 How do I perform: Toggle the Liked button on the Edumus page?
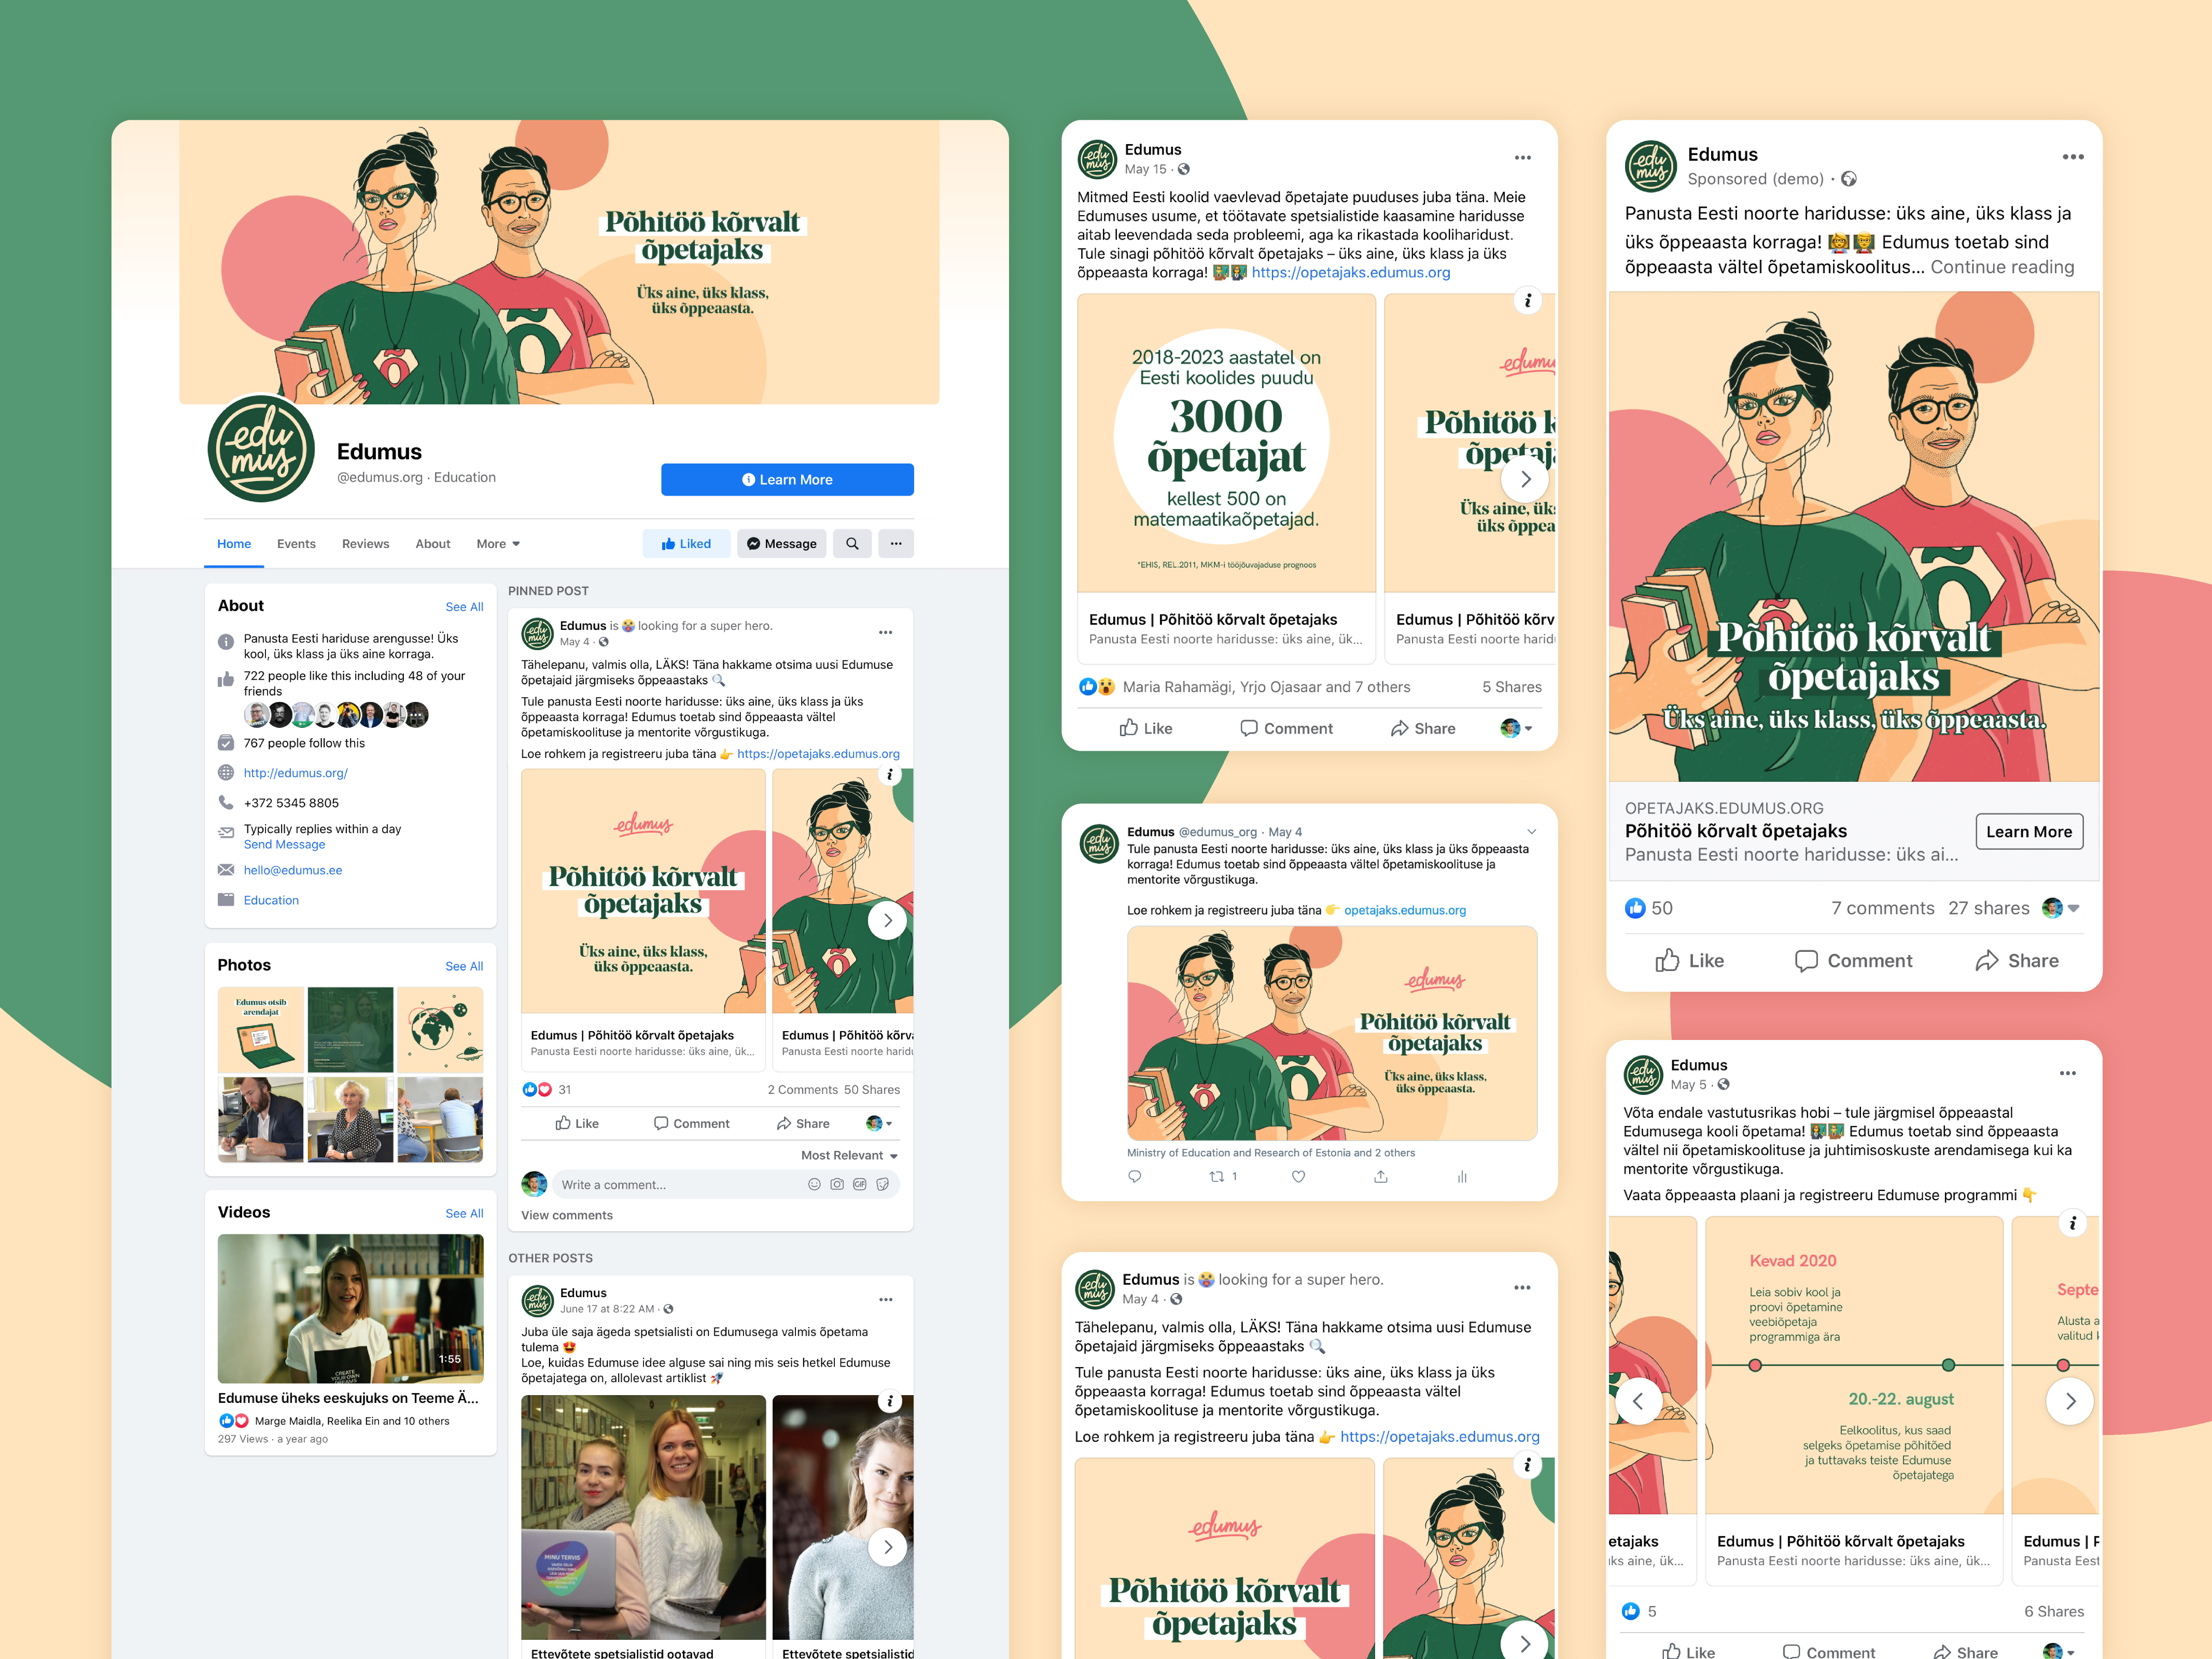686,544
